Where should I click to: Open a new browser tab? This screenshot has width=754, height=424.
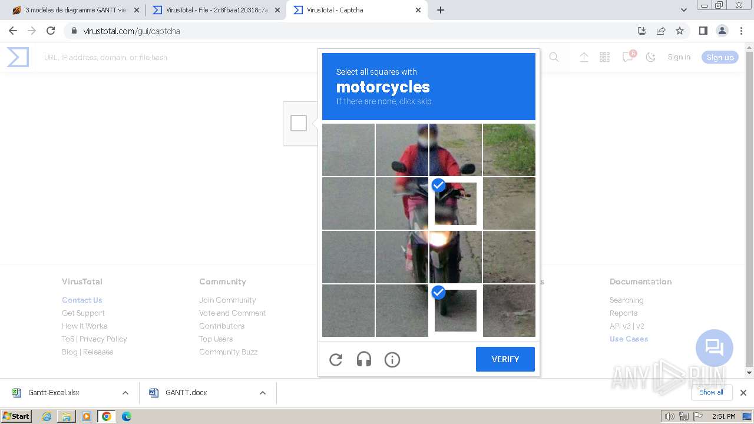coord(441,10)
